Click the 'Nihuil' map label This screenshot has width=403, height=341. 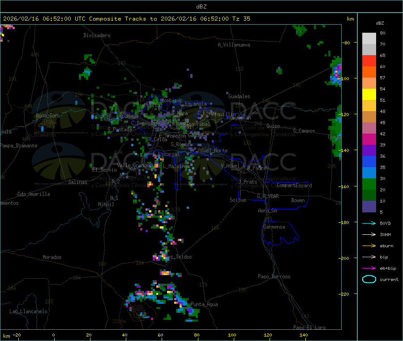click(106, 204)
